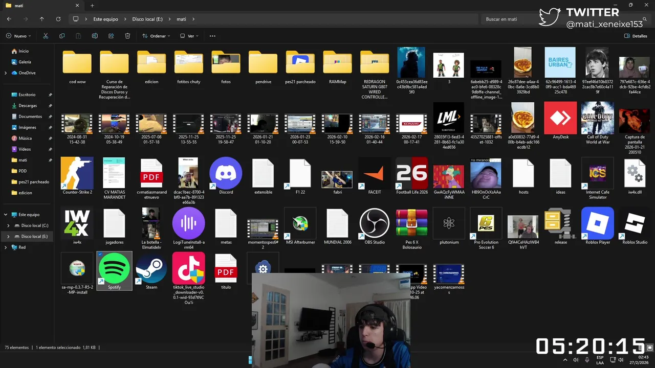This screenshot has width=655, height=368.
Task: Launch Football Life 2026 icon
Action: 411,173
